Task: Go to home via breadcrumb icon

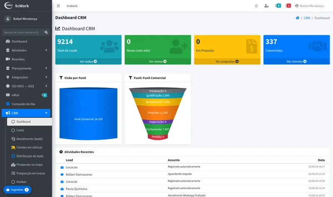Action: [x=297, y=18]
